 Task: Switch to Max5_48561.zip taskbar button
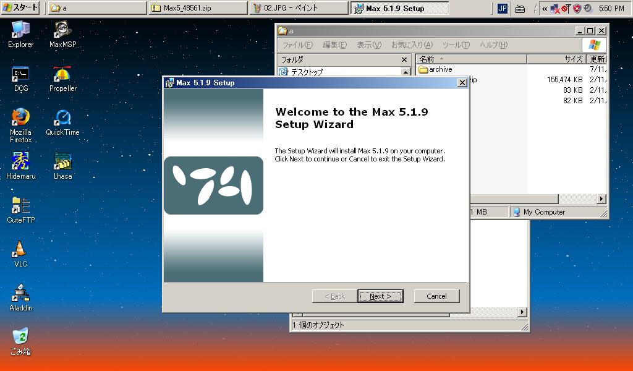(x=198, y=8)
